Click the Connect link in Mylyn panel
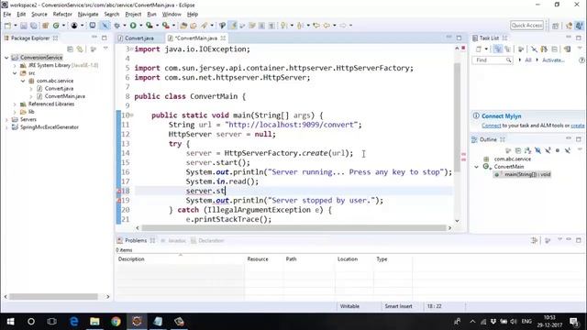This screenshot has width=587, height=330. coord(492,126)
